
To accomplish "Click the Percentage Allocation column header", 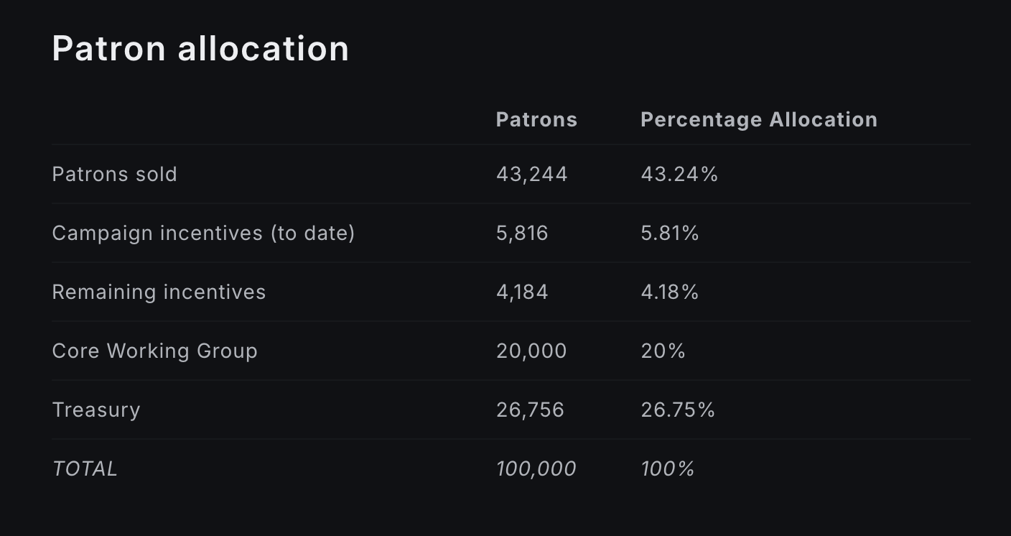I will pyautogui.click(x=758, y=119).
